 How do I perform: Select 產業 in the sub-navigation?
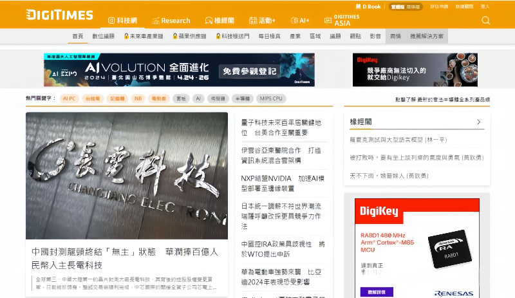(x=295, y=36)
